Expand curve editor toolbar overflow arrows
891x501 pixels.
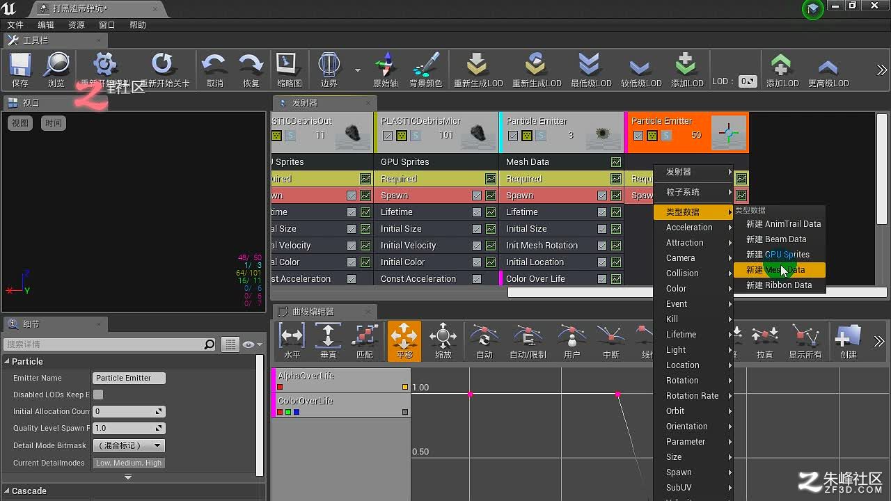pos(879,341)
